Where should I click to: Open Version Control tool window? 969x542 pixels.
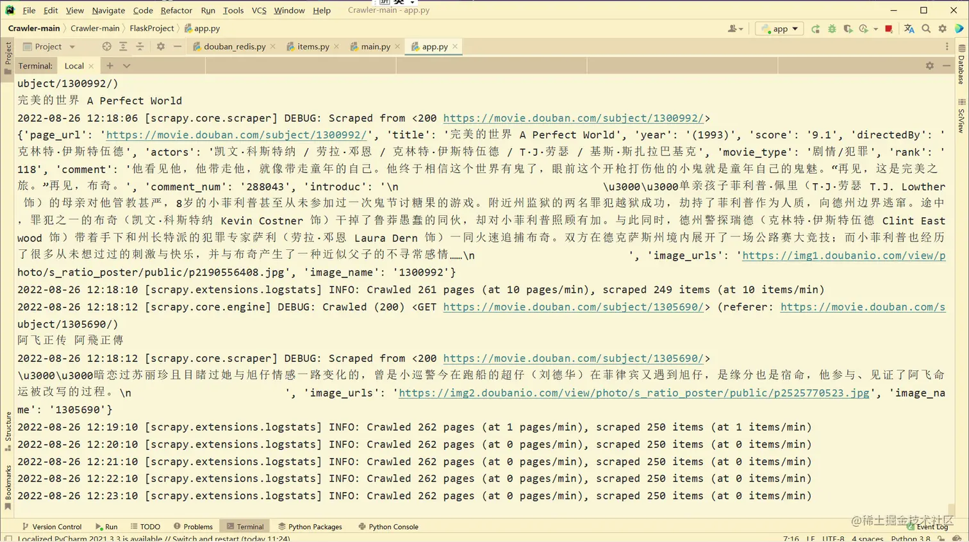coord(52,527)
